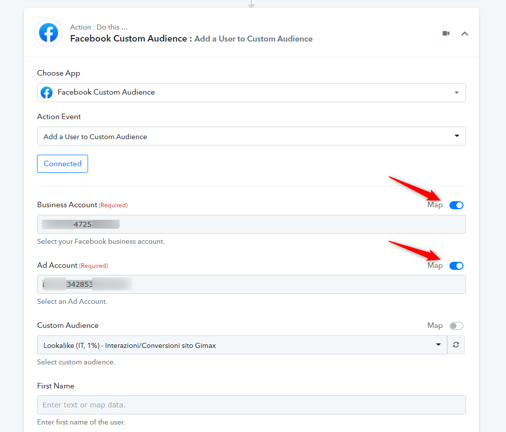Click inside the Business Account field
Image resolution: width=506 pixels, height=432 pixels.
(251, 224)
